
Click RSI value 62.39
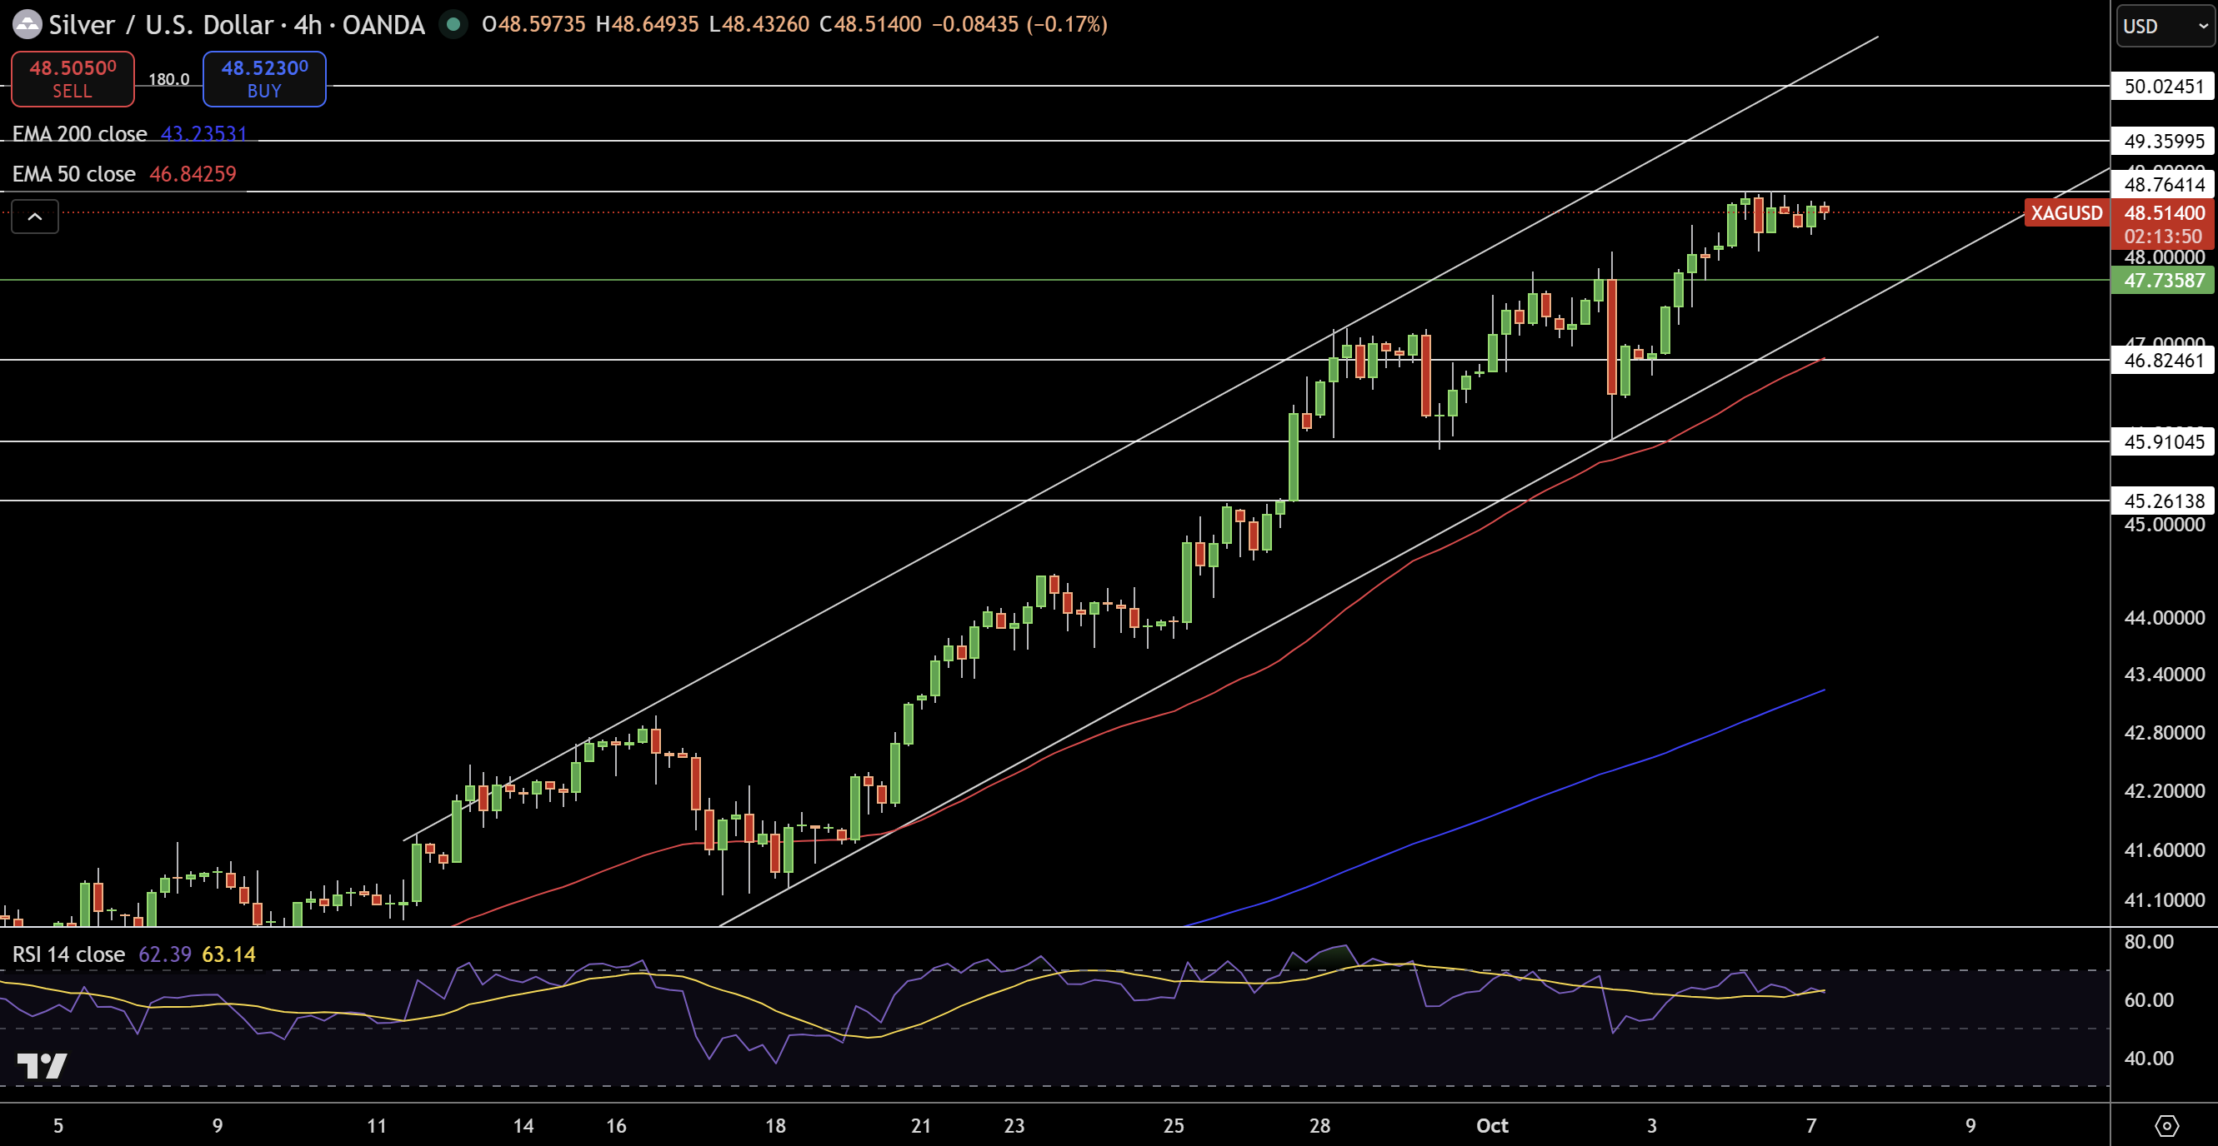point(164,954)
